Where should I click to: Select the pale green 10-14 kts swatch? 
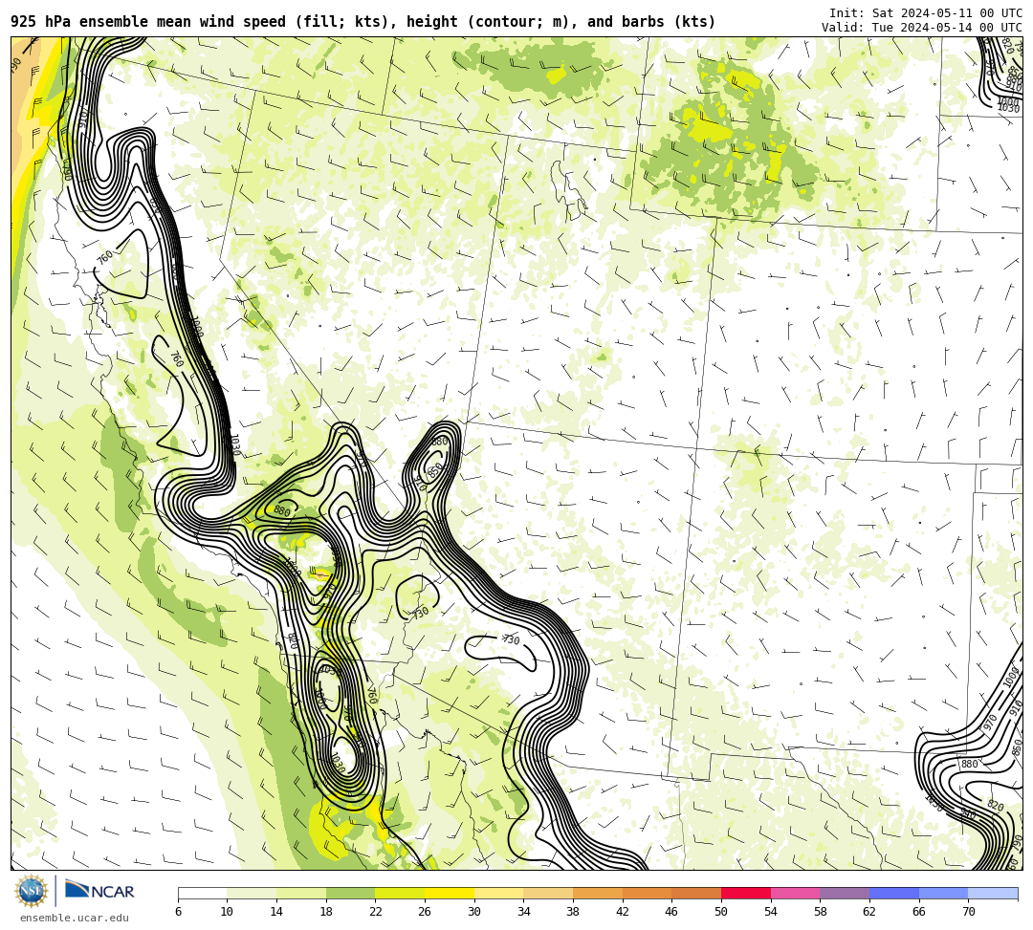(x=252, y=893)
